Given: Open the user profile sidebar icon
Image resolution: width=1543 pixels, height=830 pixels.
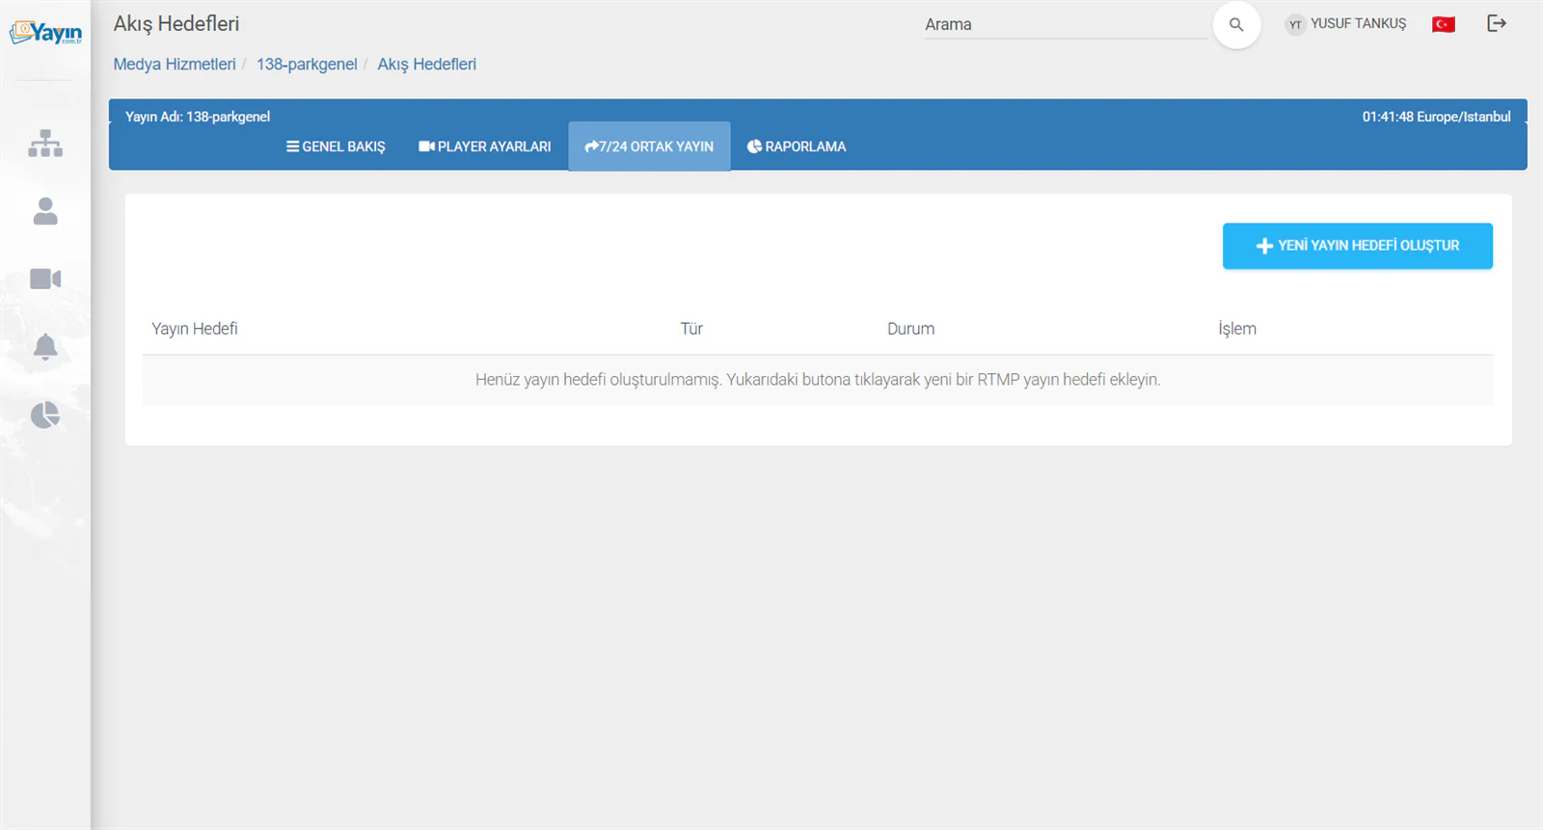Looking at the screenshot, I should click(45, 211).
